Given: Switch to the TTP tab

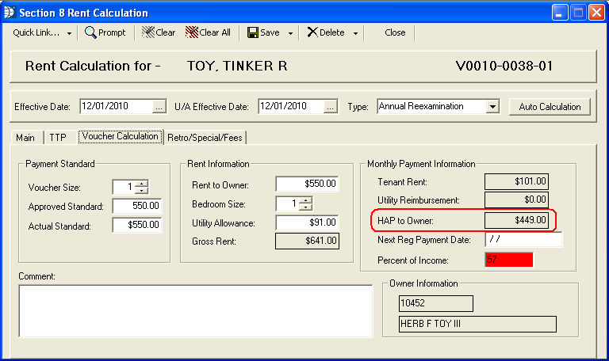Looking at the screenshot, I should pyautogui.click(x=58, y=138).
